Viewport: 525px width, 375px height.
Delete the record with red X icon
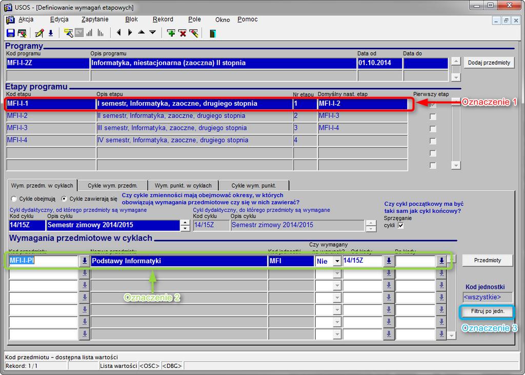point(183,33)
